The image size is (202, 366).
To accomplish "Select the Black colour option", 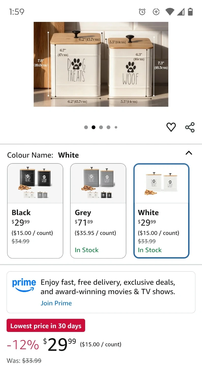I will (x=35, y=211).
